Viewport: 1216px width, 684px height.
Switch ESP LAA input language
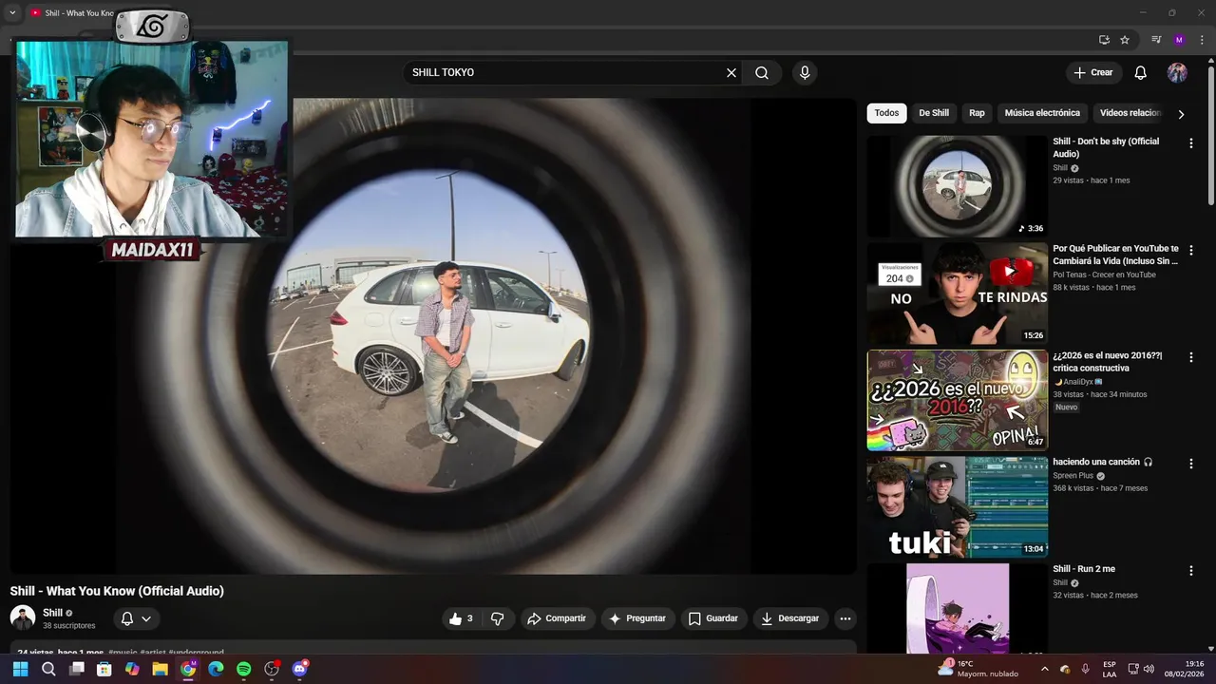click(1110, 669)
